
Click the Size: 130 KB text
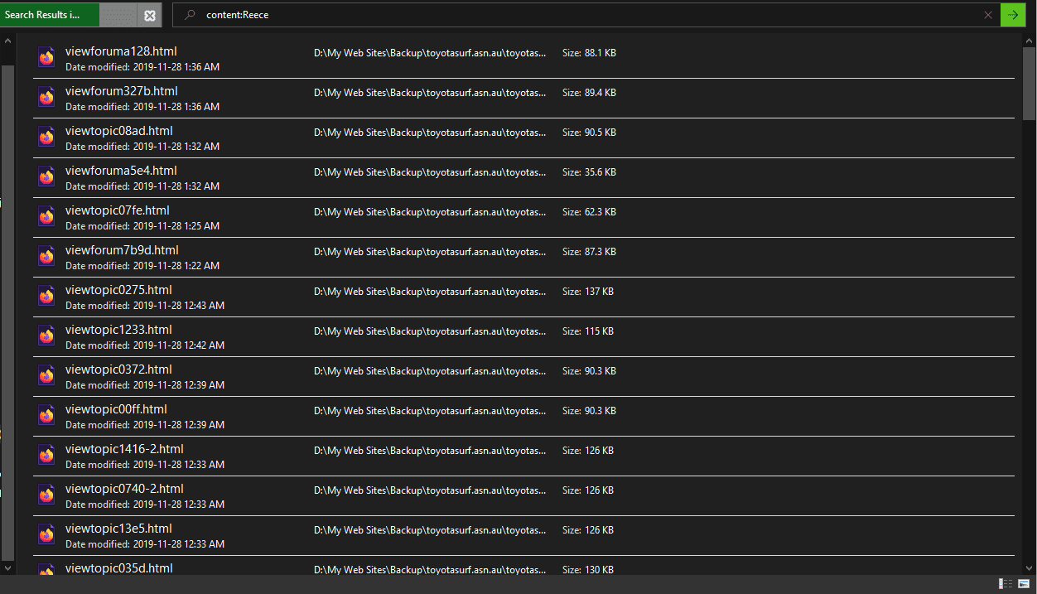pyautogui.click(x=588, y=570)
